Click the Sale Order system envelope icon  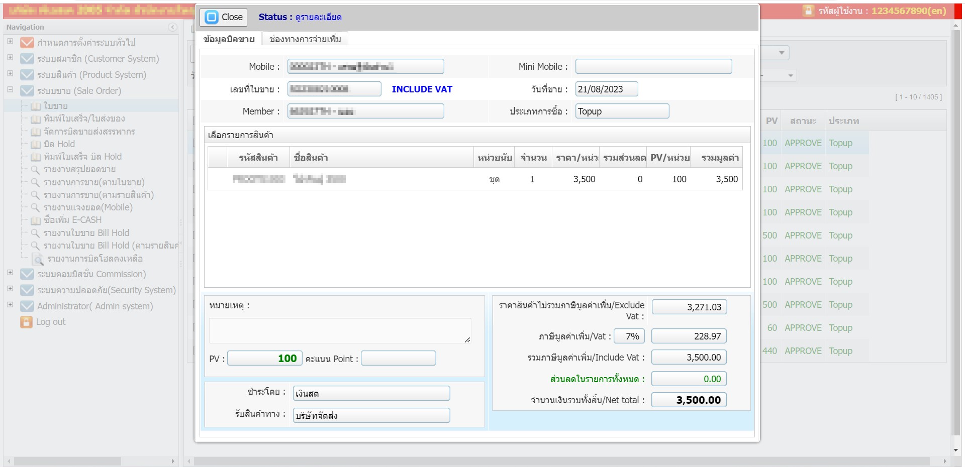point(27,91)
